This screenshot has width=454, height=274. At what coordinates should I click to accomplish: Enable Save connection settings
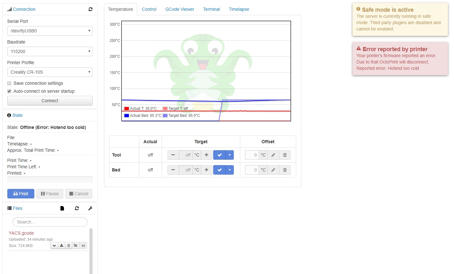point(9,83)
